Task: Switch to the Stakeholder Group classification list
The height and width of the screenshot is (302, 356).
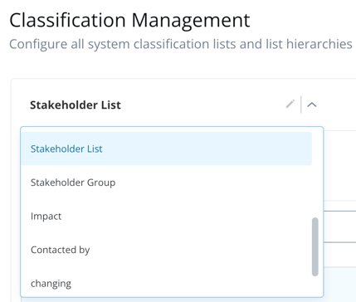Action: click(167, 183)
